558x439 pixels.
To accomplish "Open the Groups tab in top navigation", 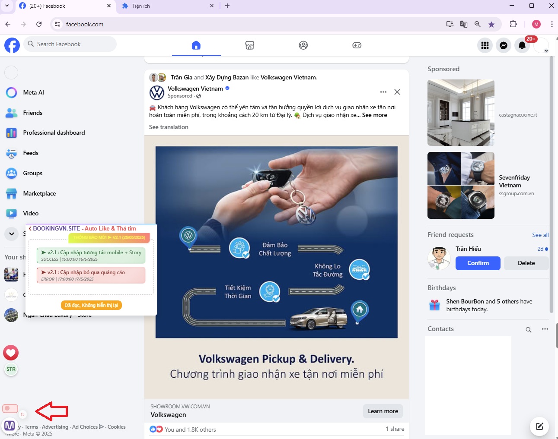I will (303, 45).
